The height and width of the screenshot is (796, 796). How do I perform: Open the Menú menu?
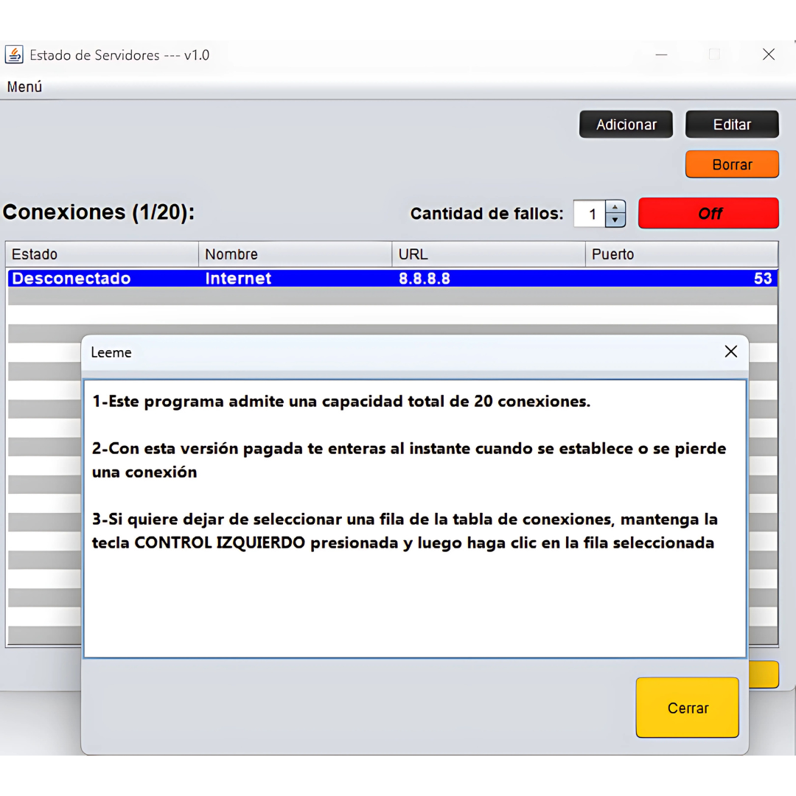[x=24, y=87]
